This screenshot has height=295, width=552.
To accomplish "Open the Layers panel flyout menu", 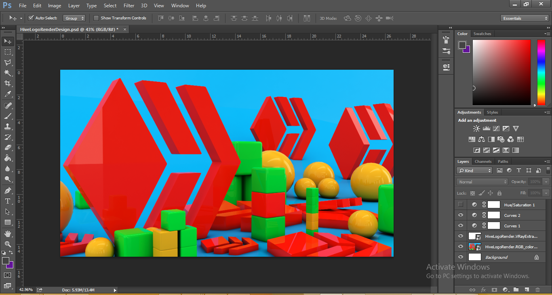I will pyautogui.click(x=547, y=162).
